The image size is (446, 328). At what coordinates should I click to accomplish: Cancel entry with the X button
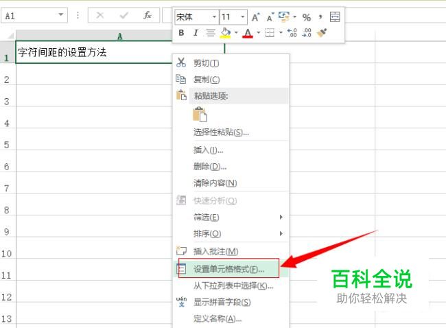pyautogui.click(x=100, y=15)
